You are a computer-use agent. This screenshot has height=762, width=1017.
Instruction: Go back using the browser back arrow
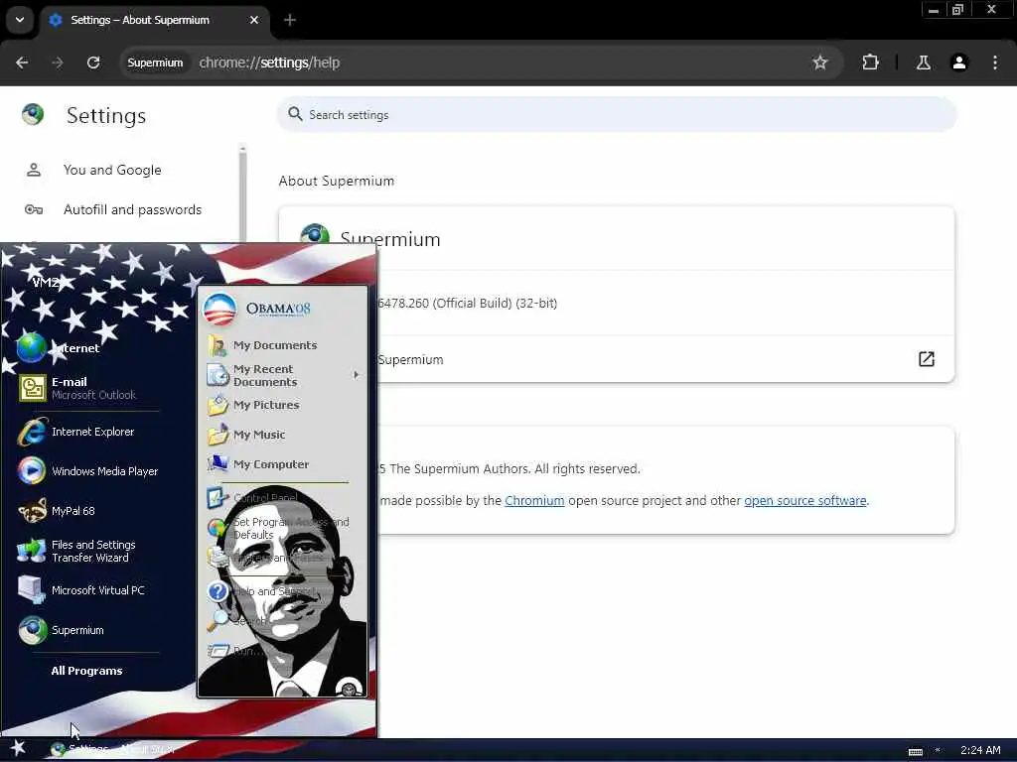(22, 63)
